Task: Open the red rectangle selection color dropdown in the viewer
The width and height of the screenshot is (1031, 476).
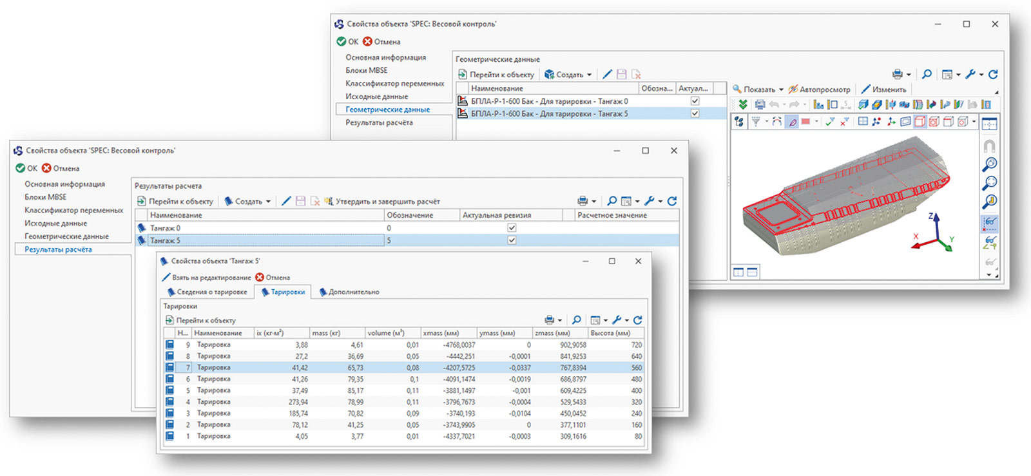Action: [816, 122]
